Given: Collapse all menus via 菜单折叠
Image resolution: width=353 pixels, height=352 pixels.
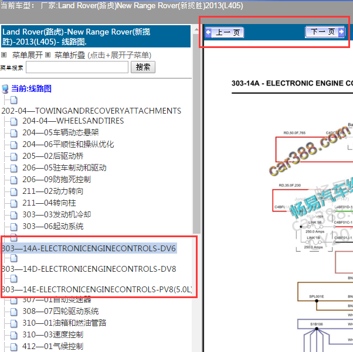Looking at the screenshot, I should [x=70, y=55].
